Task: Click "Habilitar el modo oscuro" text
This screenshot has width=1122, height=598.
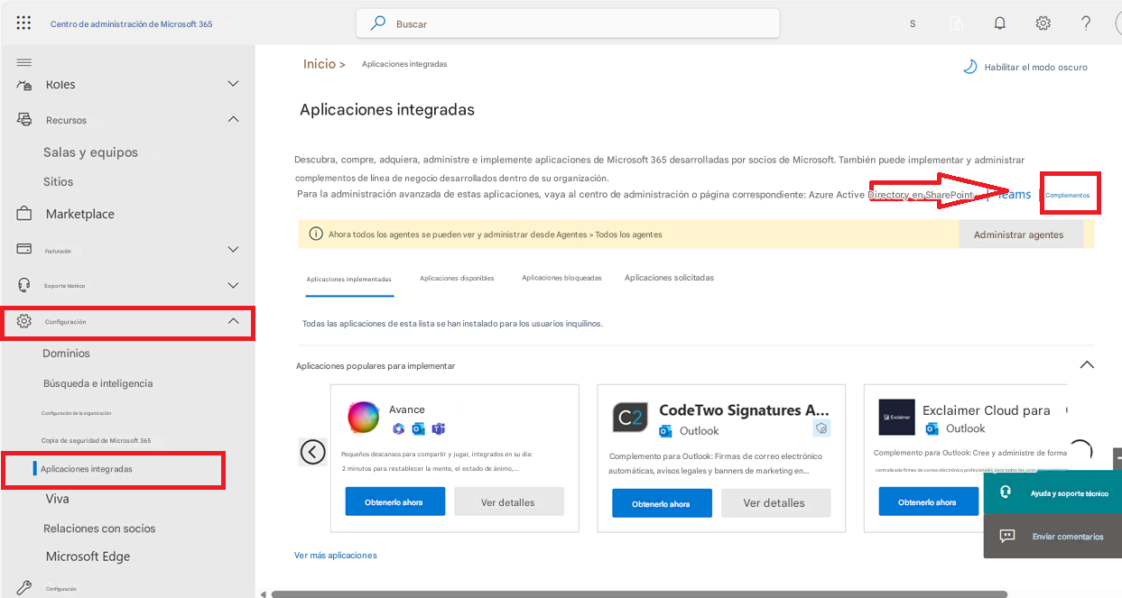Action: 1035,68
